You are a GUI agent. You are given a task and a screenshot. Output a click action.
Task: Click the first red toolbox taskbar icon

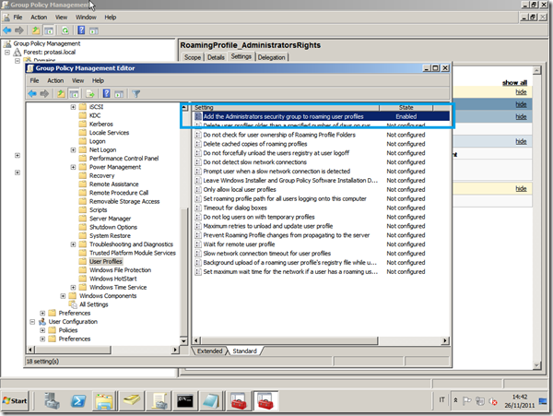pyautogui.click(x=239, y=401)
